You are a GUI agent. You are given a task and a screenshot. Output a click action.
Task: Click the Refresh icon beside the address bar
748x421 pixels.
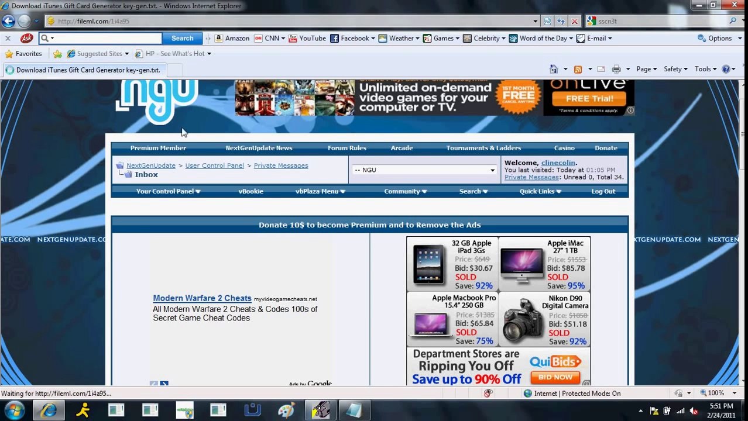tap(561, 21)
